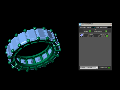The width and height of the screenshot is (120, 90).
Task: Open the Diamond material dropdown
Action: [97, 67]
